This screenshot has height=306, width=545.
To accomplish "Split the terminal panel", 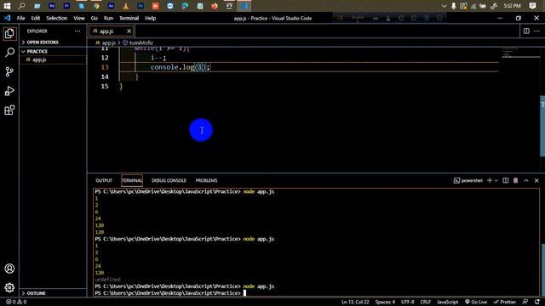I will click(x=505, y=180).
